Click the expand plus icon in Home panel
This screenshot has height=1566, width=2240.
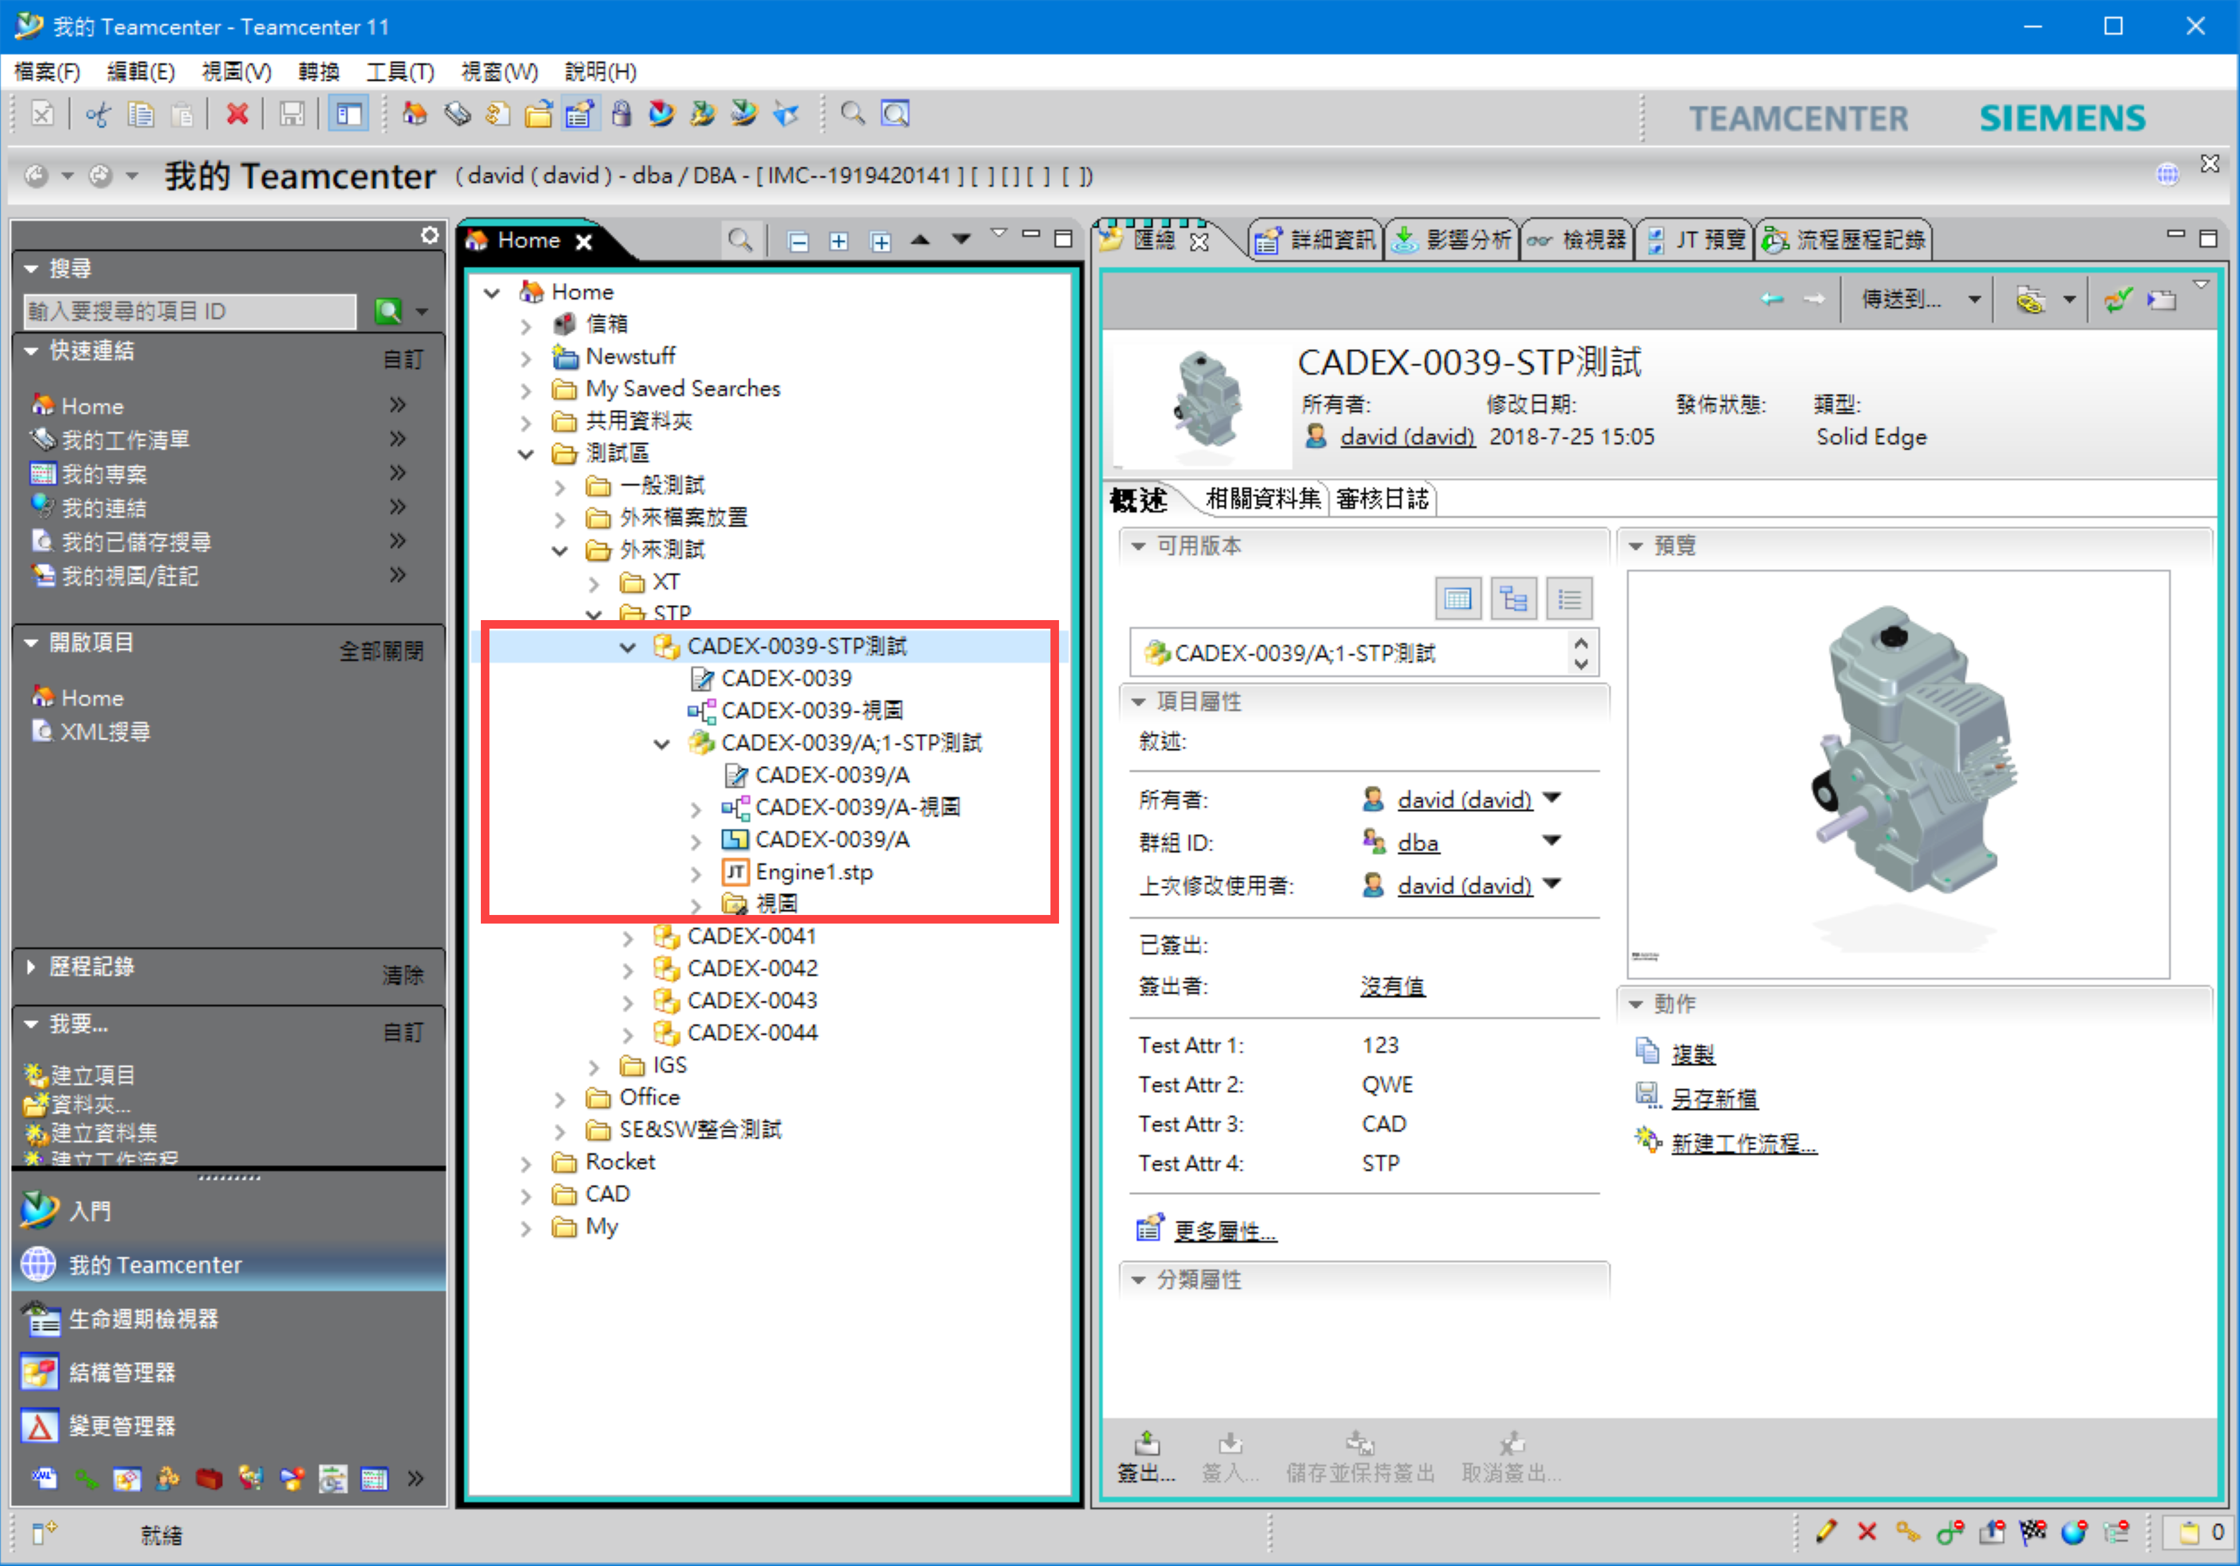(x=839, y=241)
